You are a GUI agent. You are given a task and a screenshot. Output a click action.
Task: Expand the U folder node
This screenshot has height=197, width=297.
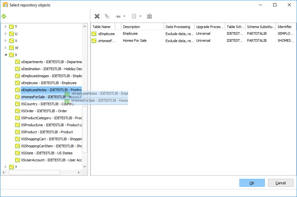coord(5,34)
